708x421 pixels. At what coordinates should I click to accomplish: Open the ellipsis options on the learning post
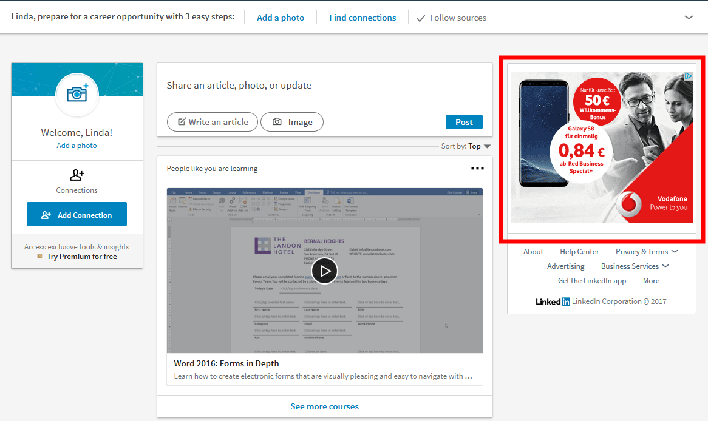click(x=477, y=167)
